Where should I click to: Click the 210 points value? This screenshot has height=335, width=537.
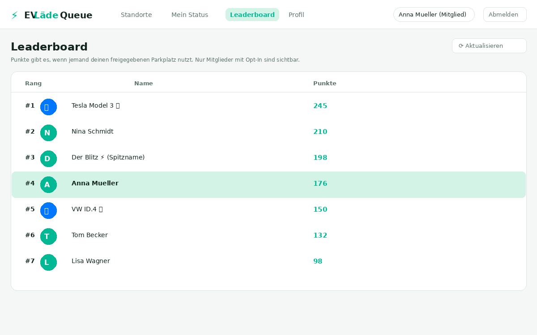pos(320,132)
